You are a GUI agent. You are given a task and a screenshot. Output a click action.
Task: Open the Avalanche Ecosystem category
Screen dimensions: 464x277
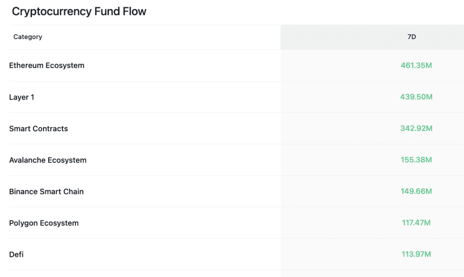[x=48, y=160]
